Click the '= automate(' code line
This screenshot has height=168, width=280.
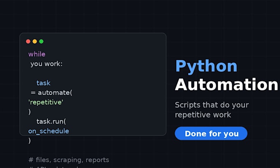click(x=51, y=93)
